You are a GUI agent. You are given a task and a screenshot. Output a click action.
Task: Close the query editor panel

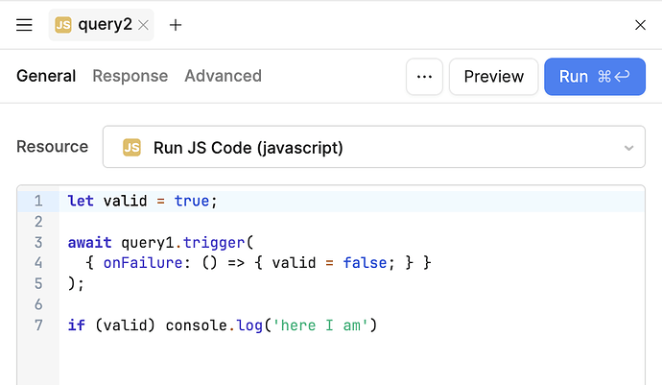[640, 25]
